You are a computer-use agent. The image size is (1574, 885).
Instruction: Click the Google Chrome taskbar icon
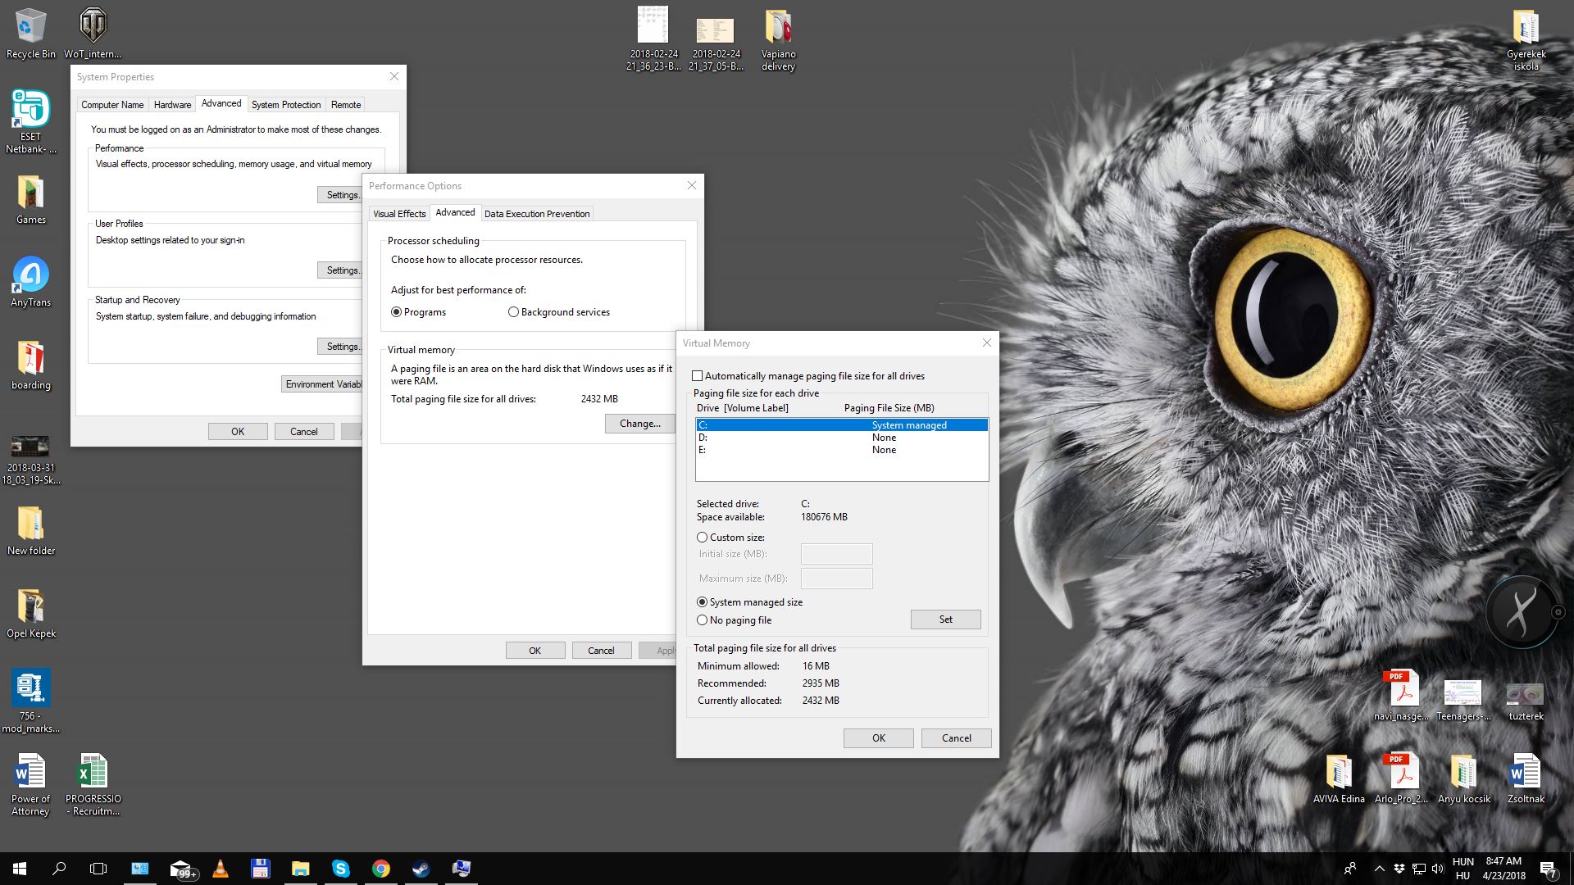point(381,869)
